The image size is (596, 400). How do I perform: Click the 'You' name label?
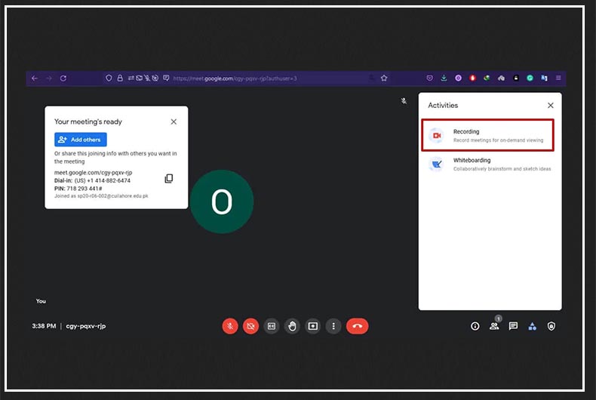tap(41, 301)
